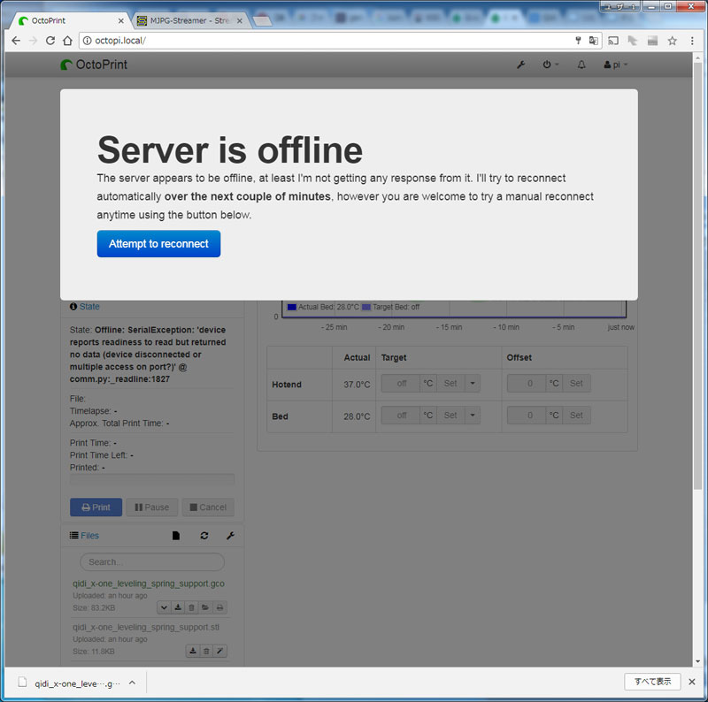The width and height of the screenshot is (708, 702).
Task: Close the OctoPrint tab
Action: click(x=121, y=20)
